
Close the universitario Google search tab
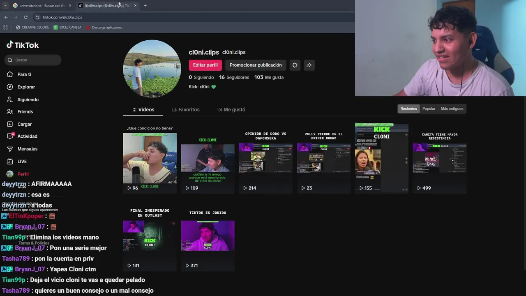pyautogui.click(x=70, y=6)
